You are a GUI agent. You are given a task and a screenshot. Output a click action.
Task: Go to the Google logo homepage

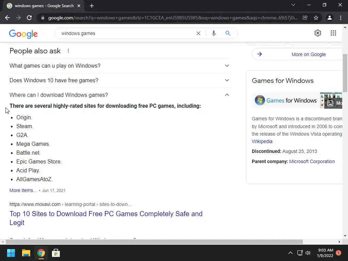(23, 34)
